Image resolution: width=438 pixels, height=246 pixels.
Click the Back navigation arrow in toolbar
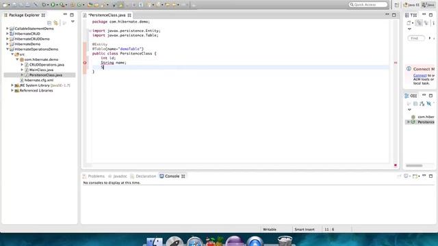(175, 5)
